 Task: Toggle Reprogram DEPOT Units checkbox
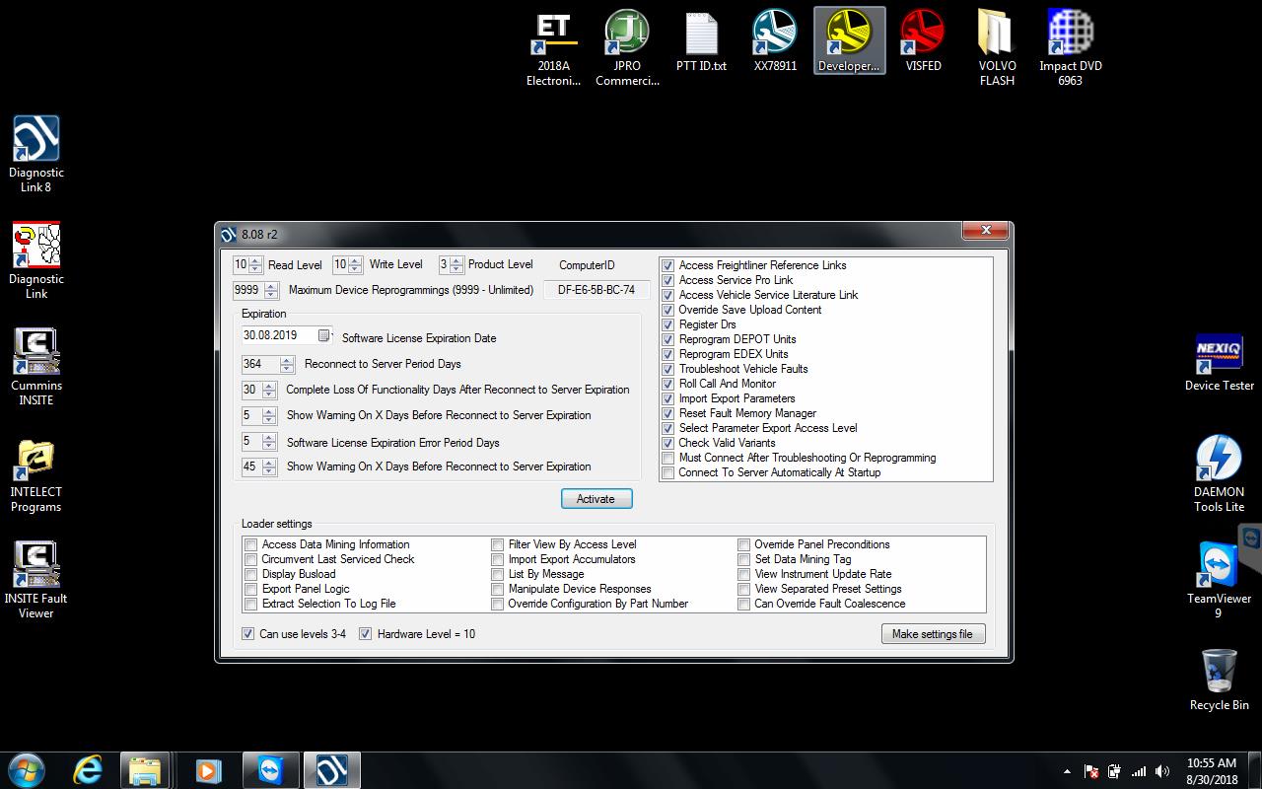(668, 339)
